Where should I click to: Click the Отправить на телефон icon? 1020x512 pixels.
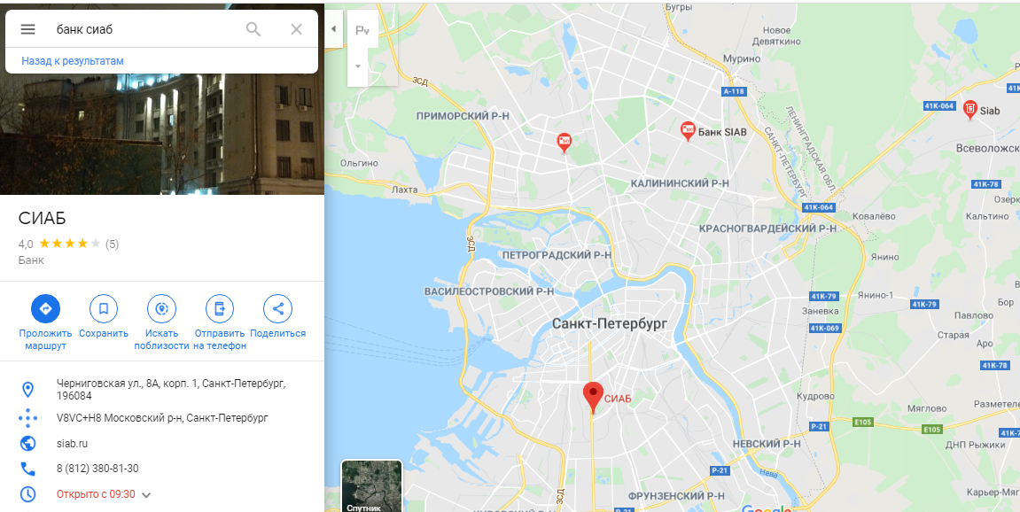click(220, 308)
